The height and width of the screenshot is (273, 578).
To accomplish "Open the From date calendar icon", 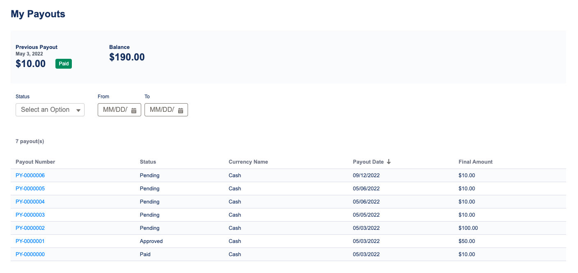I will pyautogui.click(x=134, y=110).
